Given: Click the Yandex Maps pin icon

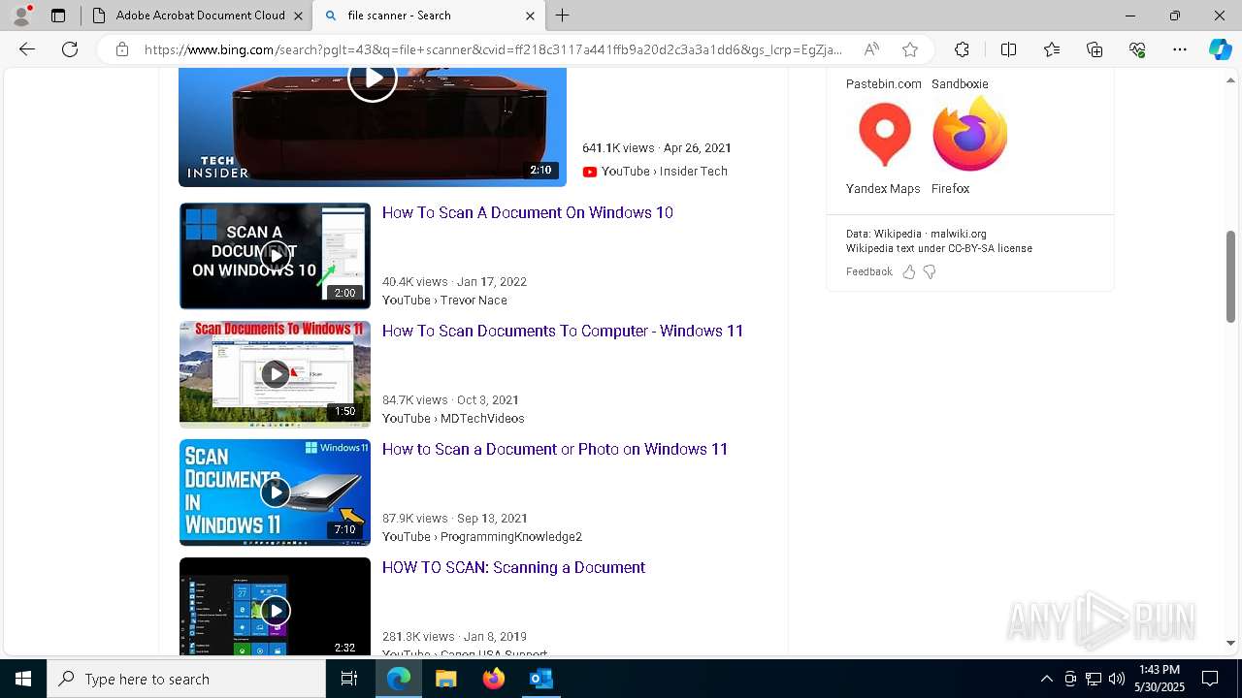Looking at the screenshot, I should 884,136.
